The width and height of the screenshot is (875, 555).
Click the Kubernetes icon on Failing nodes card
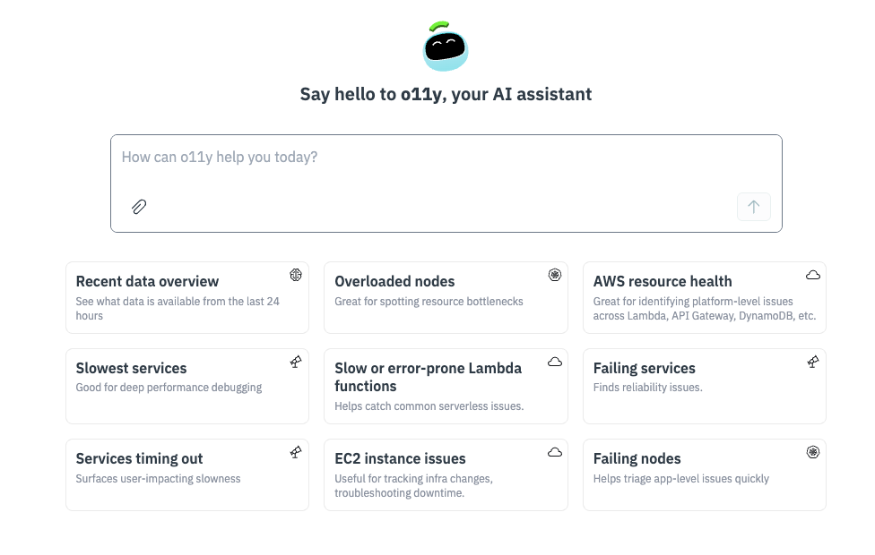coord(813,452)
